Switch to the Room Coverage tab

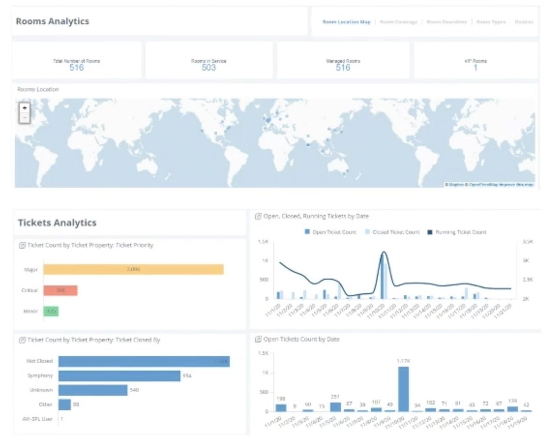pyautogui.click(x=398, y=22)
